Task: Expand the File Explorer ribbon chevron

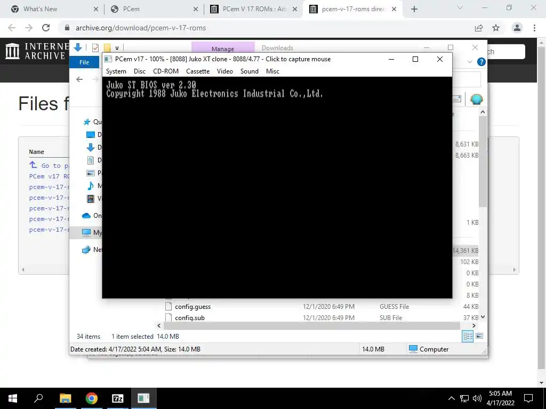Action: click(x=470, y=62)
